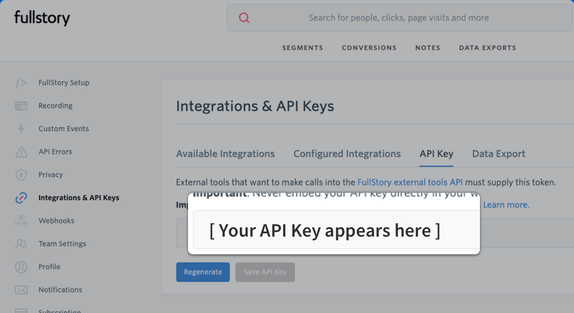Click the Integrations link chain icon
The image size is (574, 313).
coord(21,198)
